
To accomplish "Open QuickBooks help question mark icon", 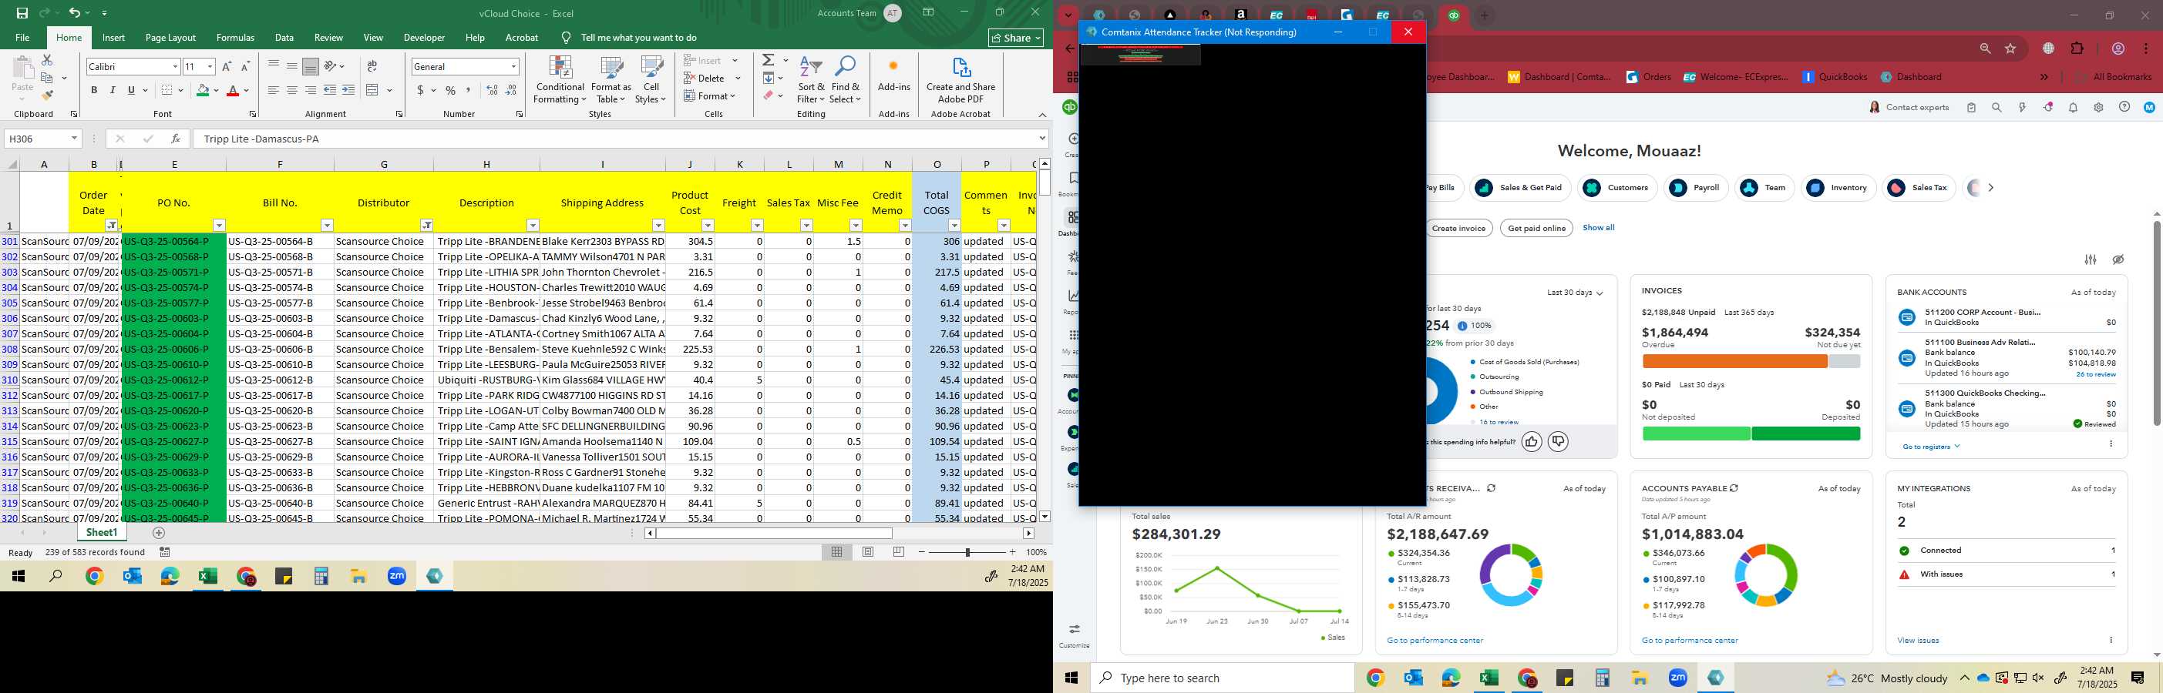I will [2124, 107].
